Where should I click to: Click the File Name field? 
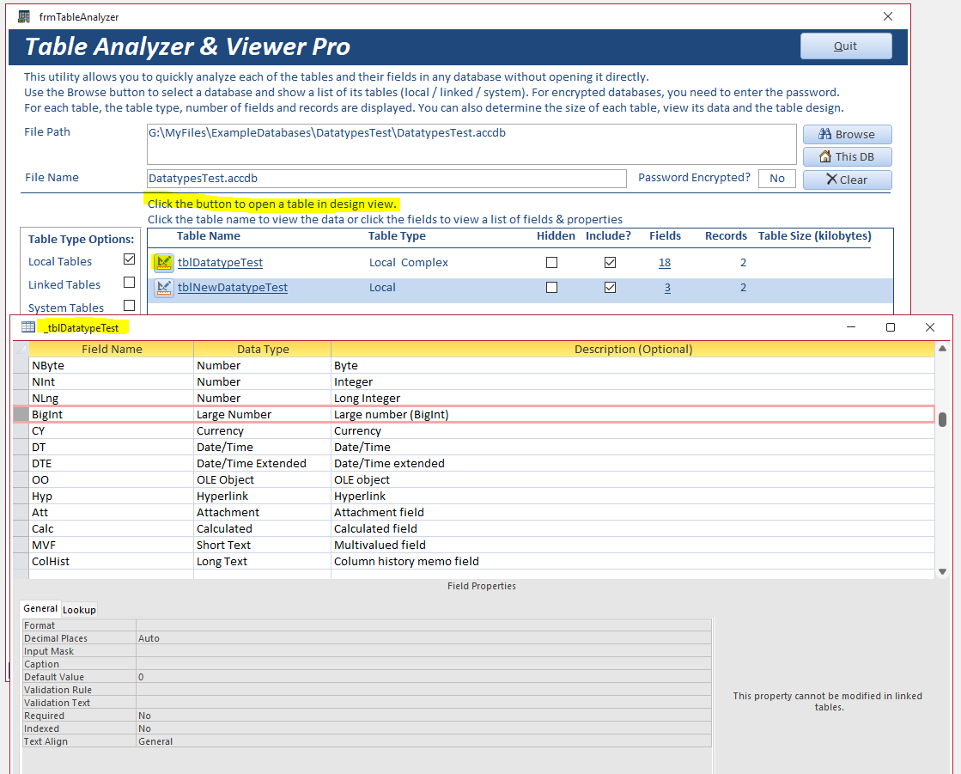pyautogui.click(x=386, y=179)
